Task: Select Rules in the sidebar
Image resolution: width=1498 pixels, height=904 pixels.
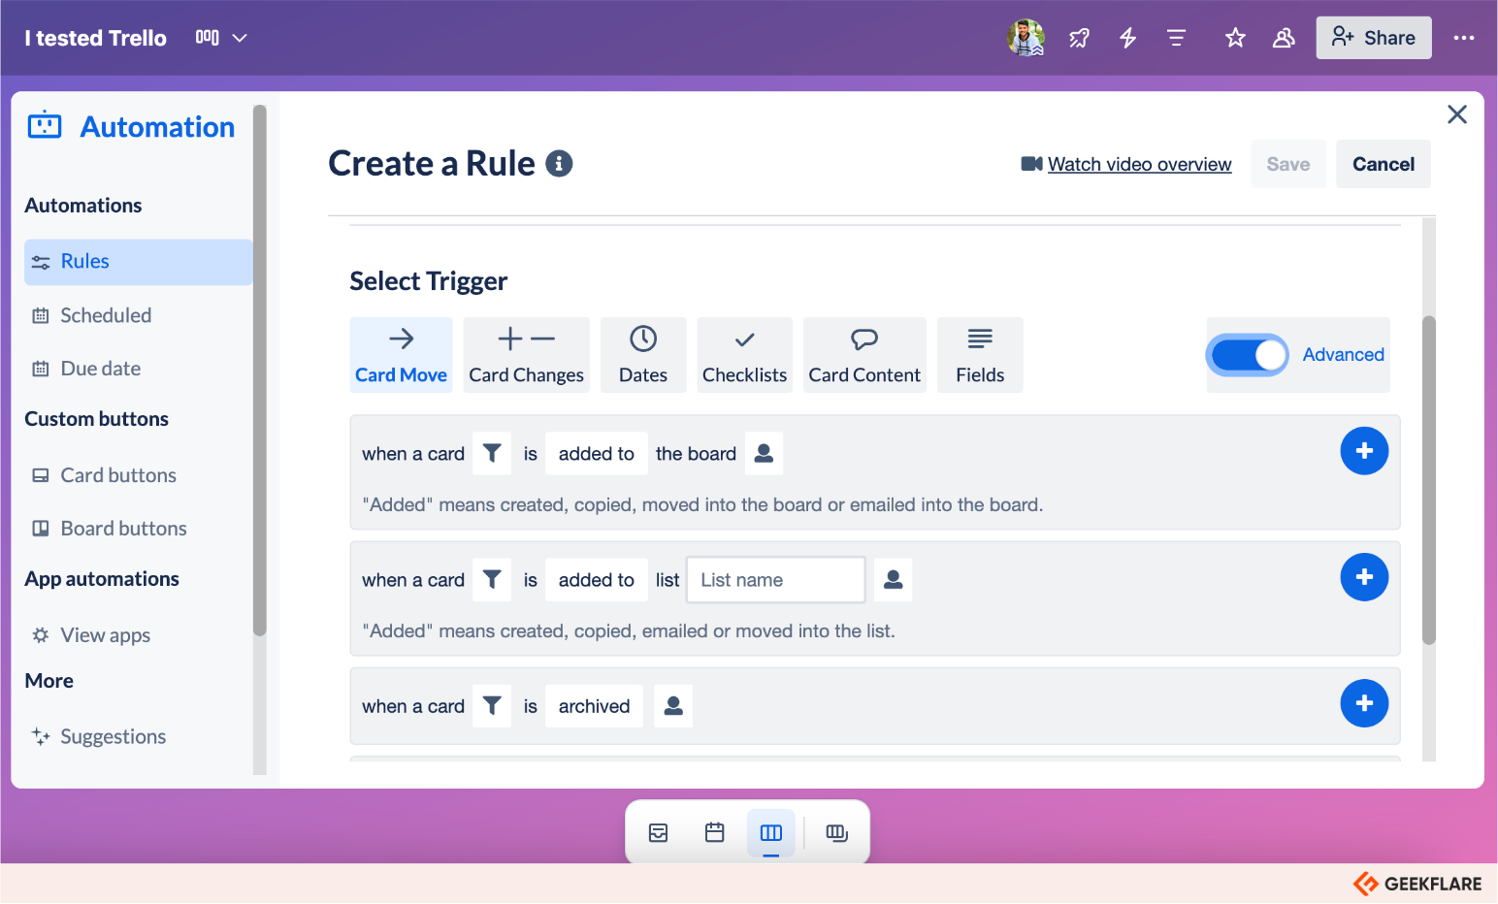Action: click(138, 262)
